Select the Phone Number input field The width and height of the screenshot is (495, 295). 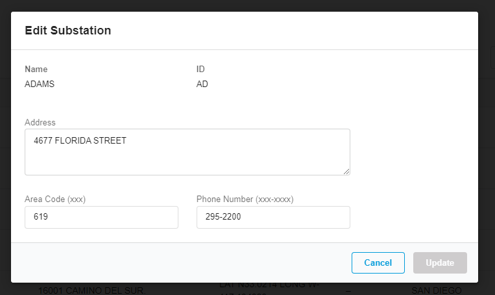pos(273,217)
